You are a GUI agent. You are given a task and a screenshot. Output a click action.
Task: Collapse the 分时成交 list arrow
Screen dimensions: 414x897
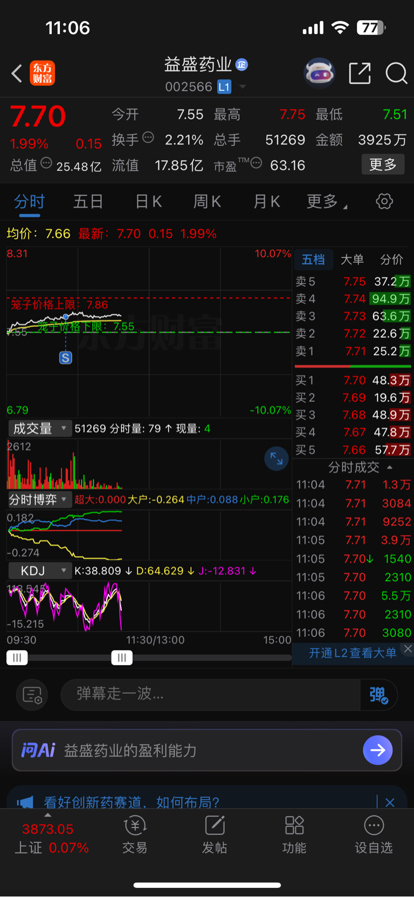[390, 467]
